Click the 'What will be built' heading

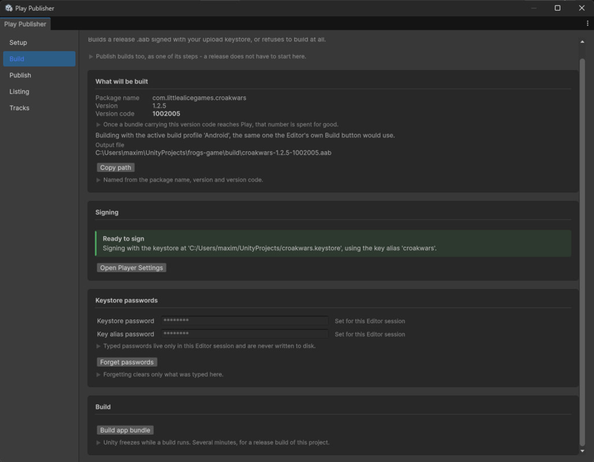coord(121,81)
